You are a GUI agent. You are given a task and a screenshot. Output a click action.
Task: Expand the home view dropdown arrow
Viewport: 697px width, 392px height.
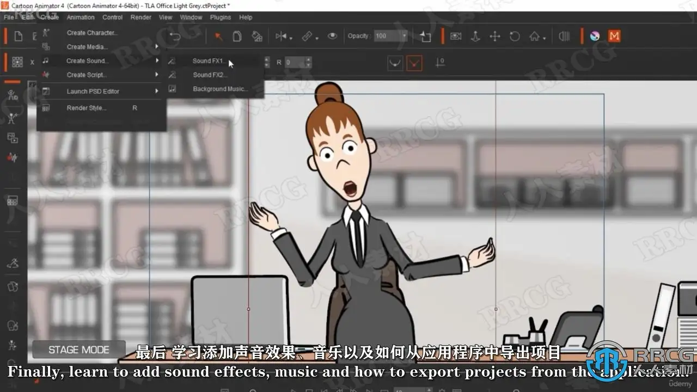coord(543,38)
